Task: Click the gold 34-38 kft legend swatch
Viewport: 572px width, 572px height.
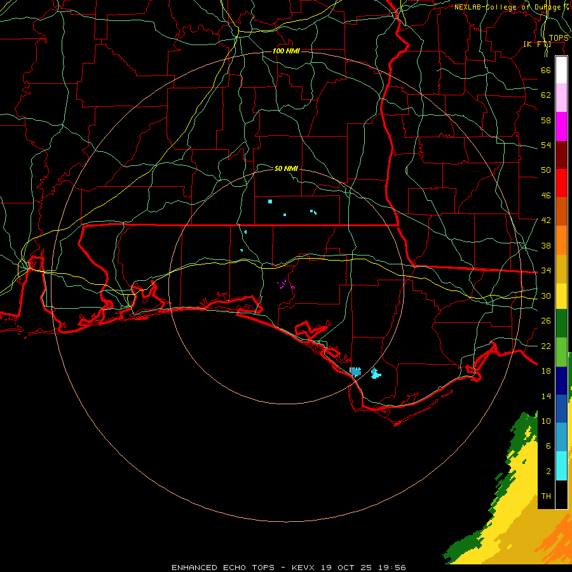Action: [561, 269]
